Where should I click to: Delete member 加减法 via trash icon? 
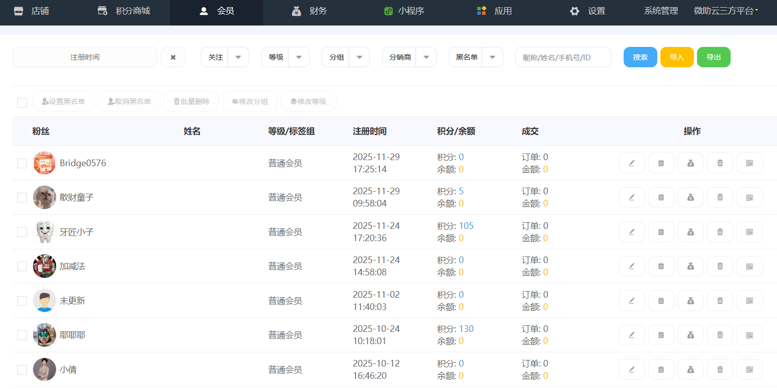pos(720,266)
